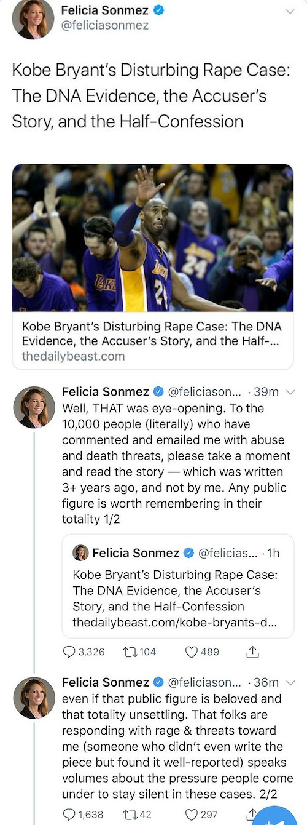Reply to the 2/2 tweet with 1,638 comments
This screenshot has width=307, height=825.
coord(69,814)
